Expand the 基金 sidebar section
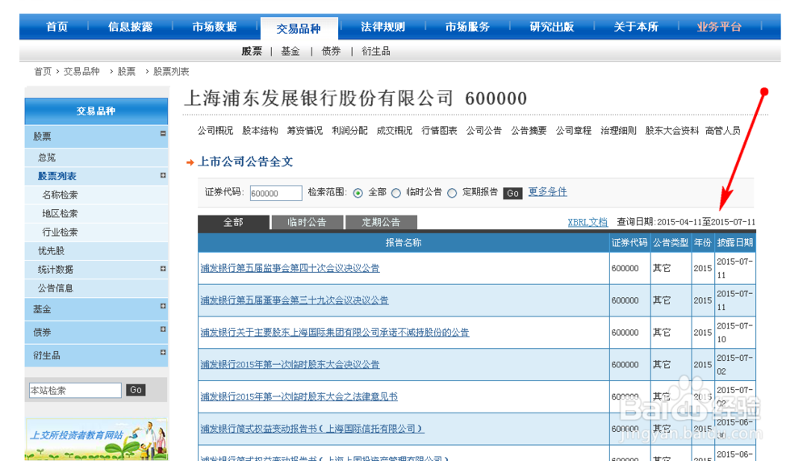This screenshot has height=461, width=807. (x=163, y=307)
